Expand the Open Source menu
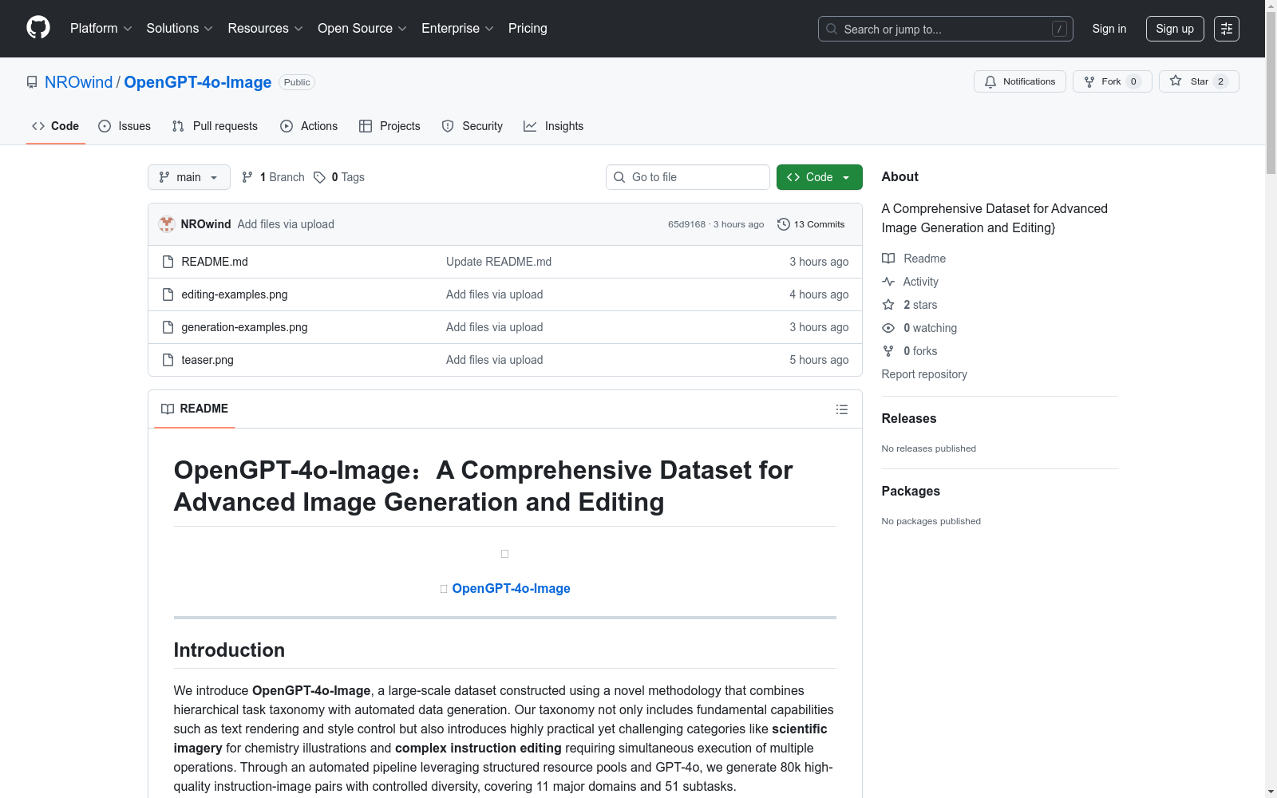The height and width of the screenshot is (798, 1277). tap(362, 28)
